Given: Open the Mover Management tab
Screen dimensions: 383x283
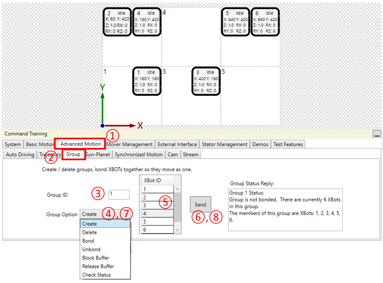Looking at the screenshot, I should pos(129,144).
